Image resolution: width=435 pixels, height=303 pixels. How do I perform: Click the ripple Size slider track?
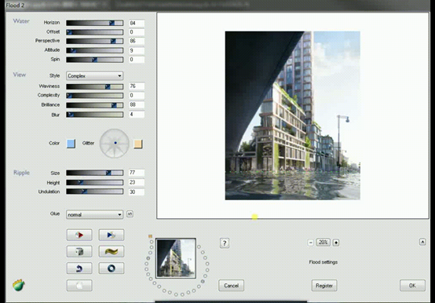[x=94, y=173]
